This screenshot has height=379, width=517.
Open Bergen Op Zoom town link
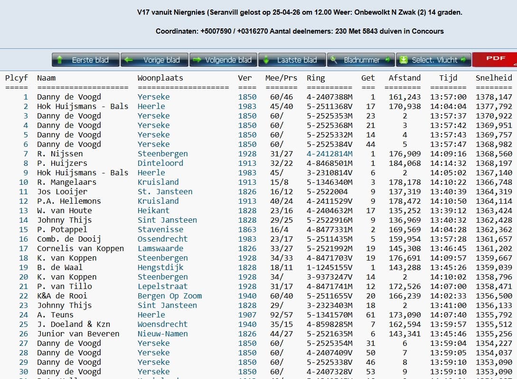tap(169, 296)
